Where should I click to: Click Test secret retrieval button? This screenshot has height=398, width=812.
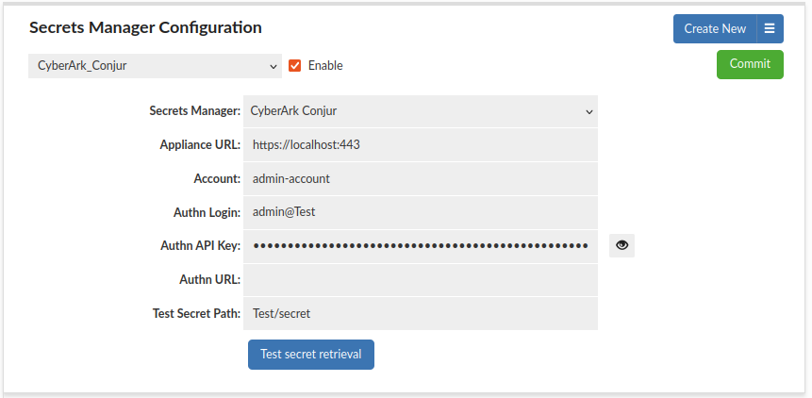(311, 355)
